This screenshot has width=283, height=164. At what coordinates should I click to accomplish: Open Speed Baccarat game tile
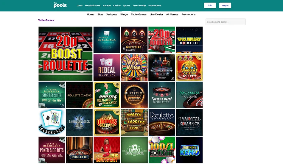point(107,150)
